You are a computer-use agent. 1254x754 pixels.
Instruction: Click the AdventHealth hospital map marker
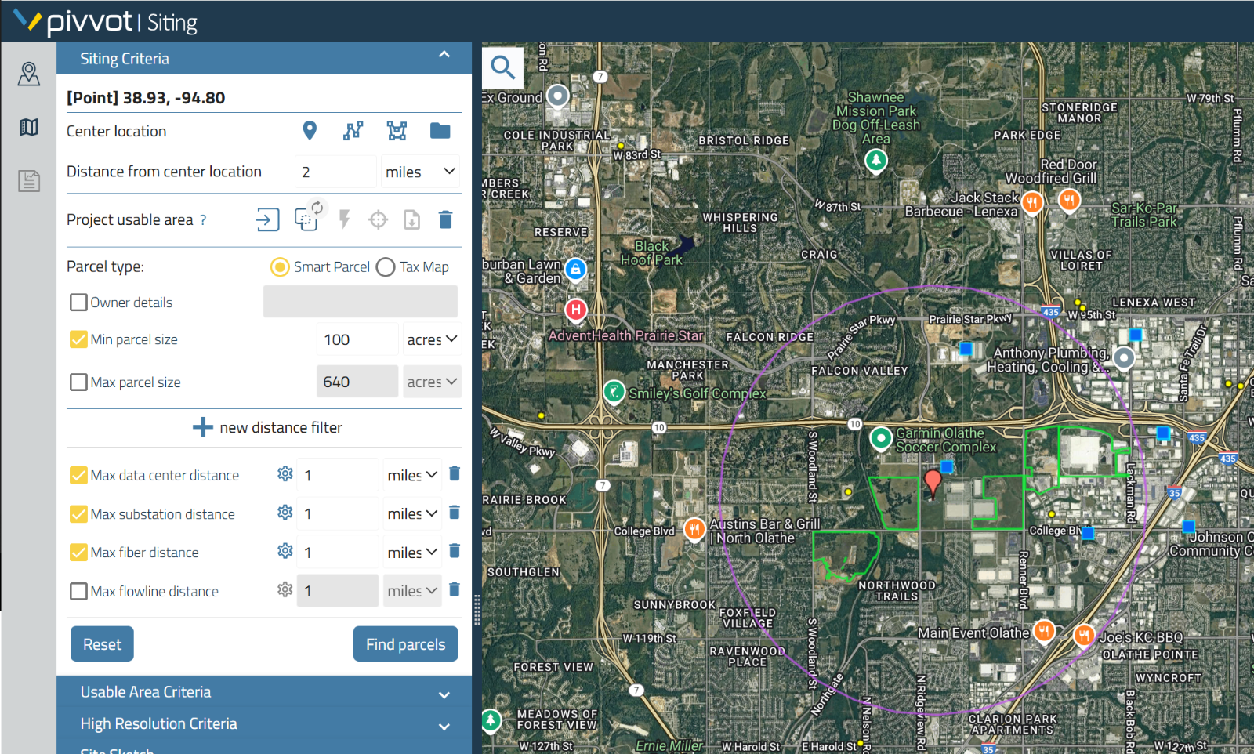576,310
